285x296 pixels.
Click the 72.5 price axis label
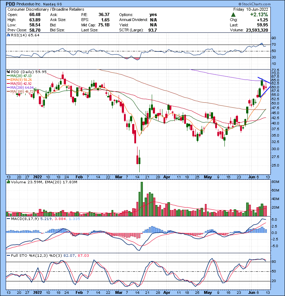(275, 70)
